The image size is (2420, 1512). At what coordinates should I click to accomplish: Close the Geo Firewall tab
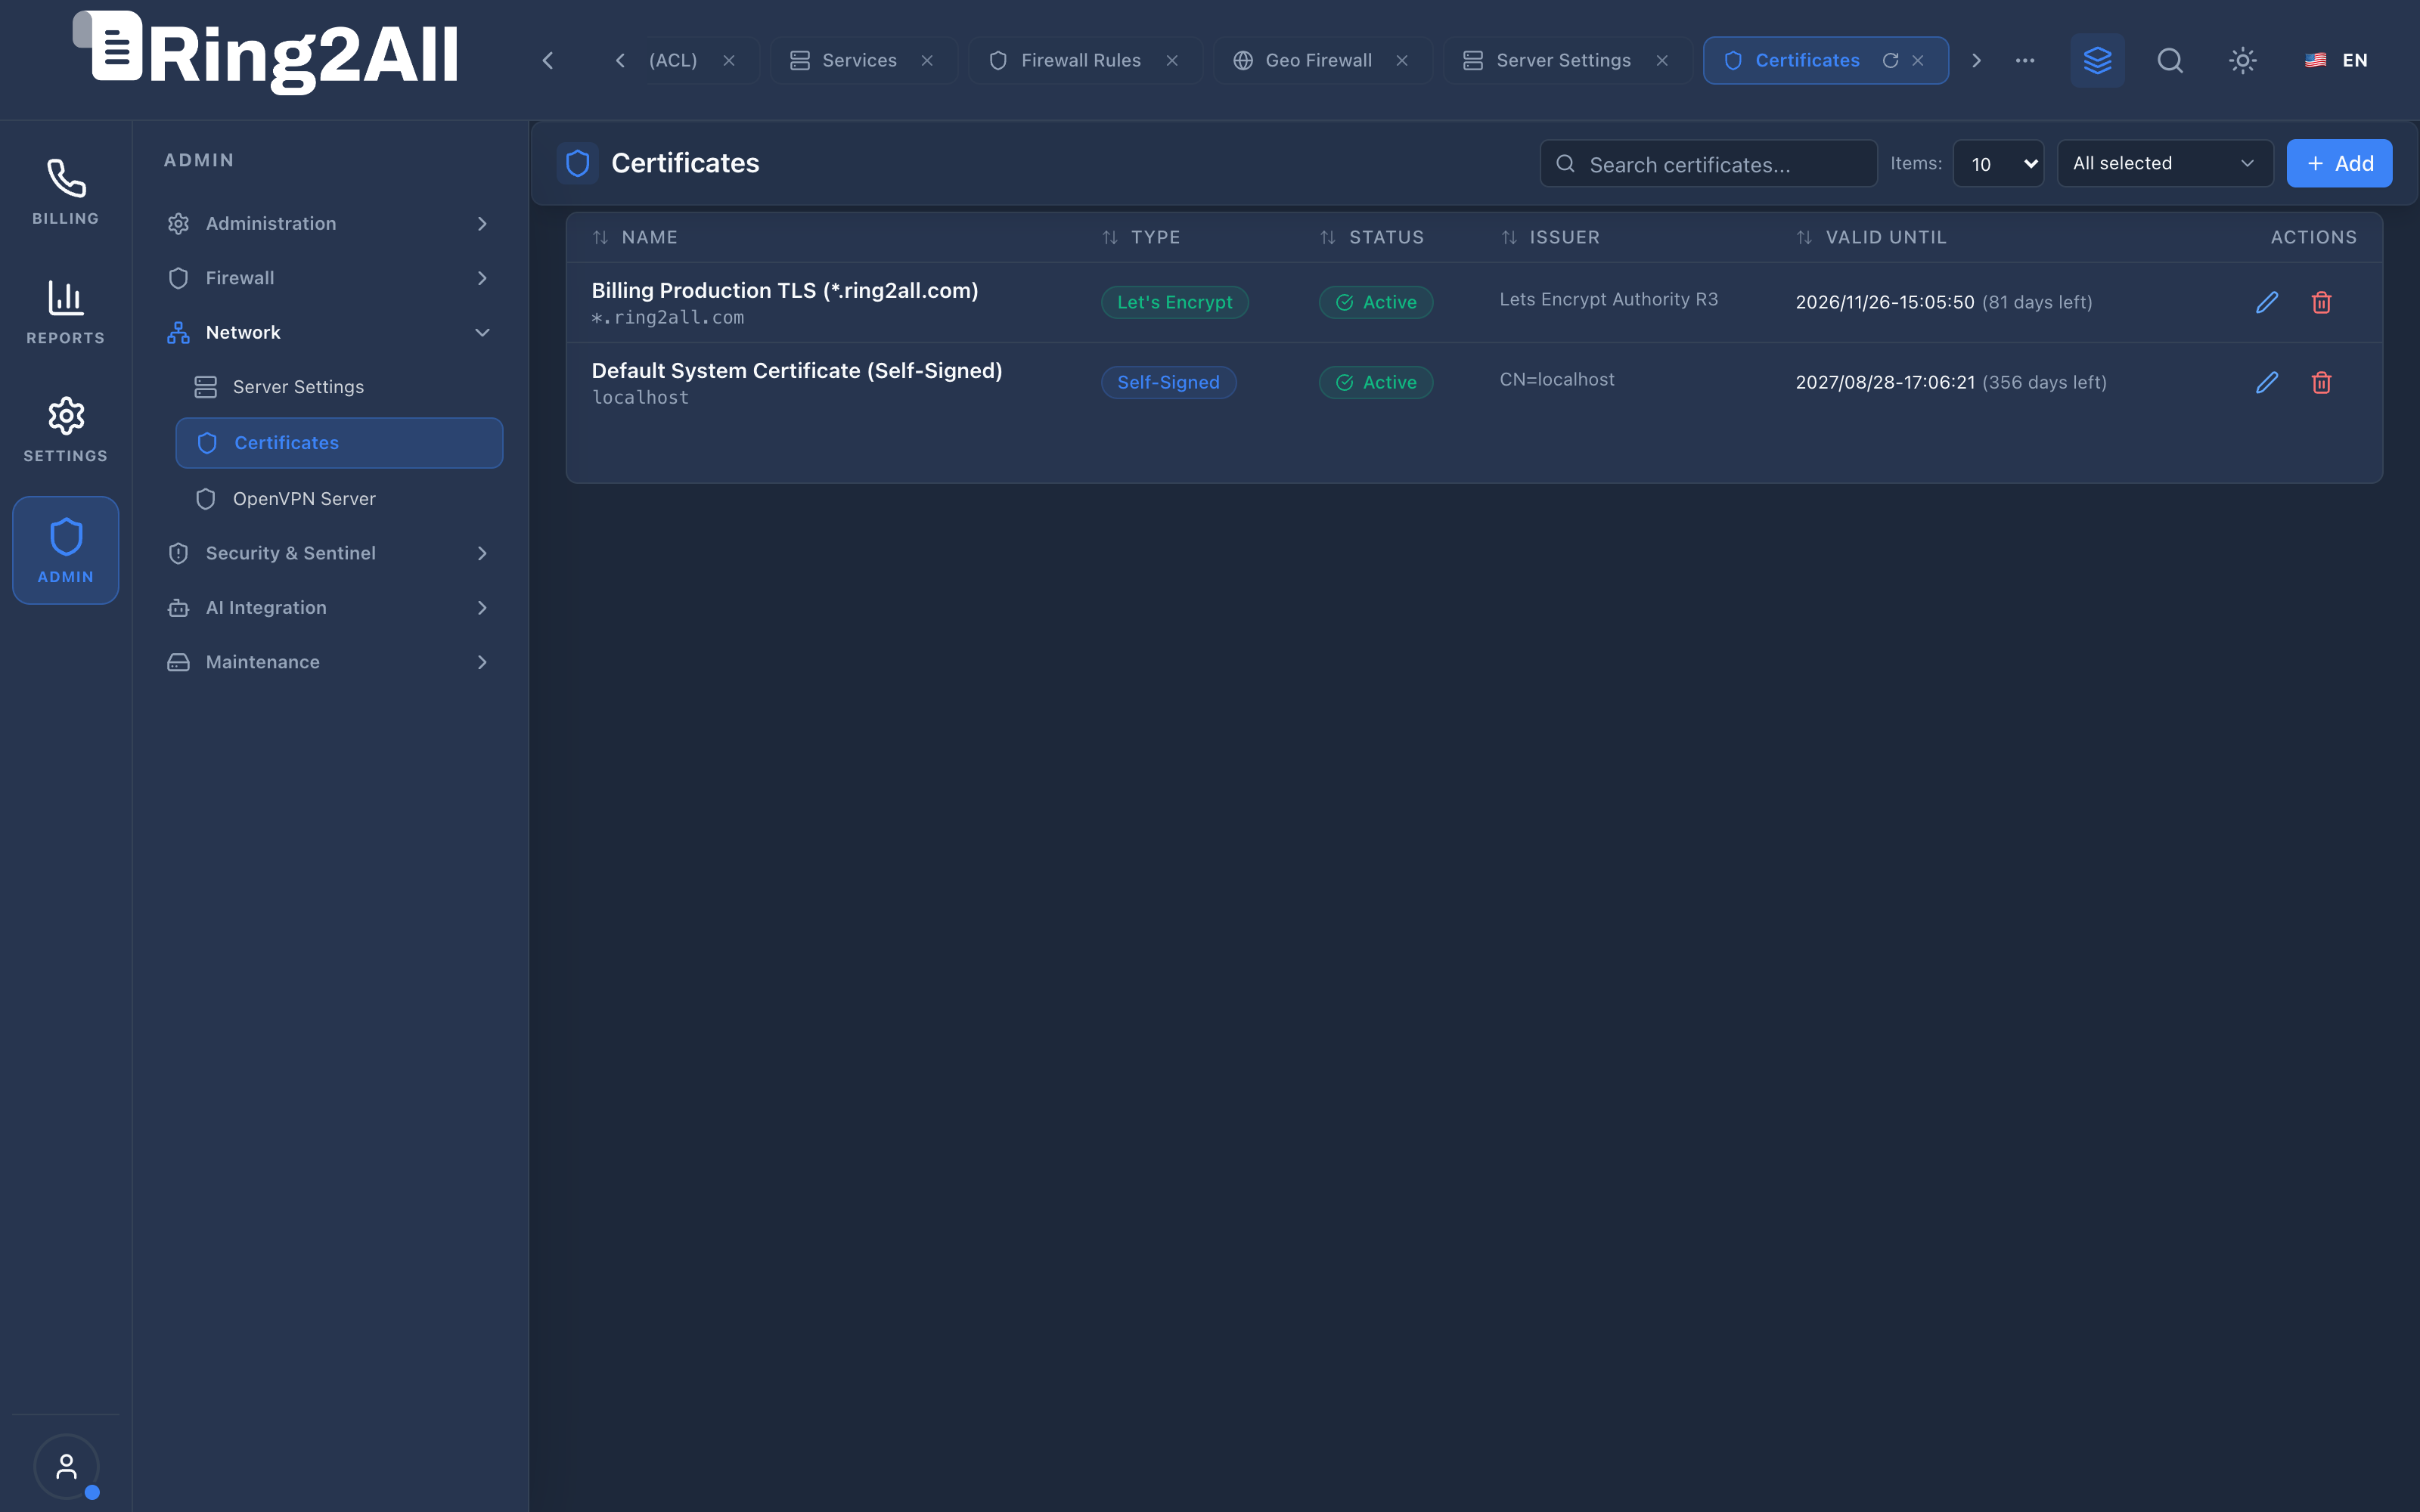[1402, 60]
